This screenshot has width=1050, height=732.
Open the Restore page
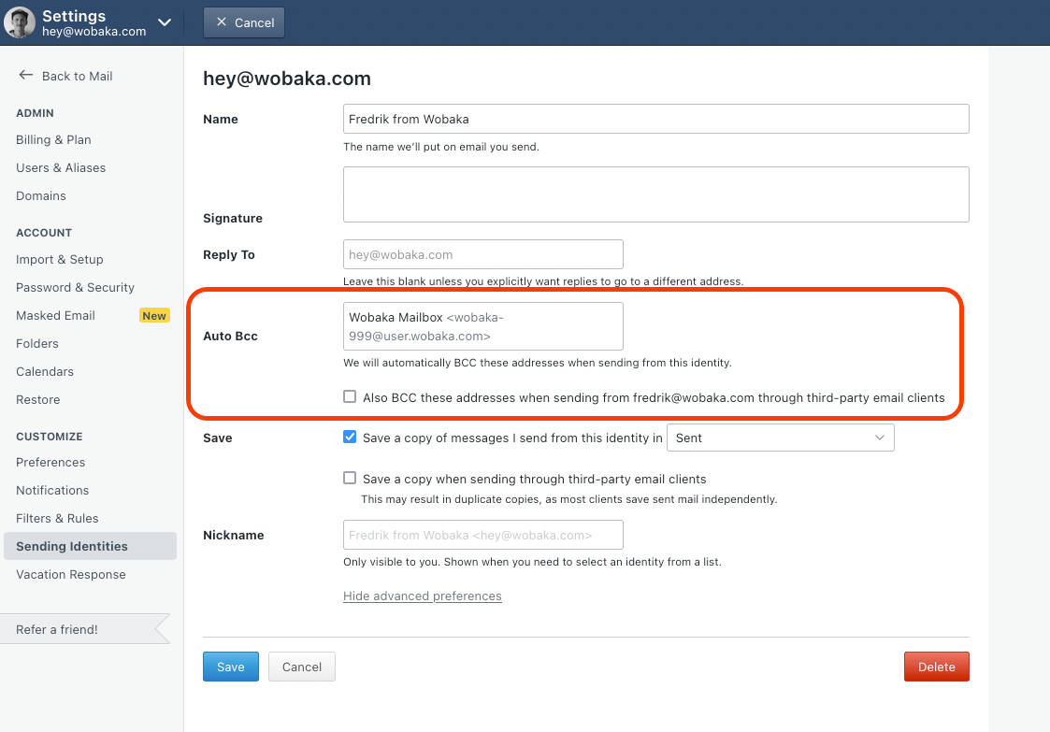pos(38,400)
